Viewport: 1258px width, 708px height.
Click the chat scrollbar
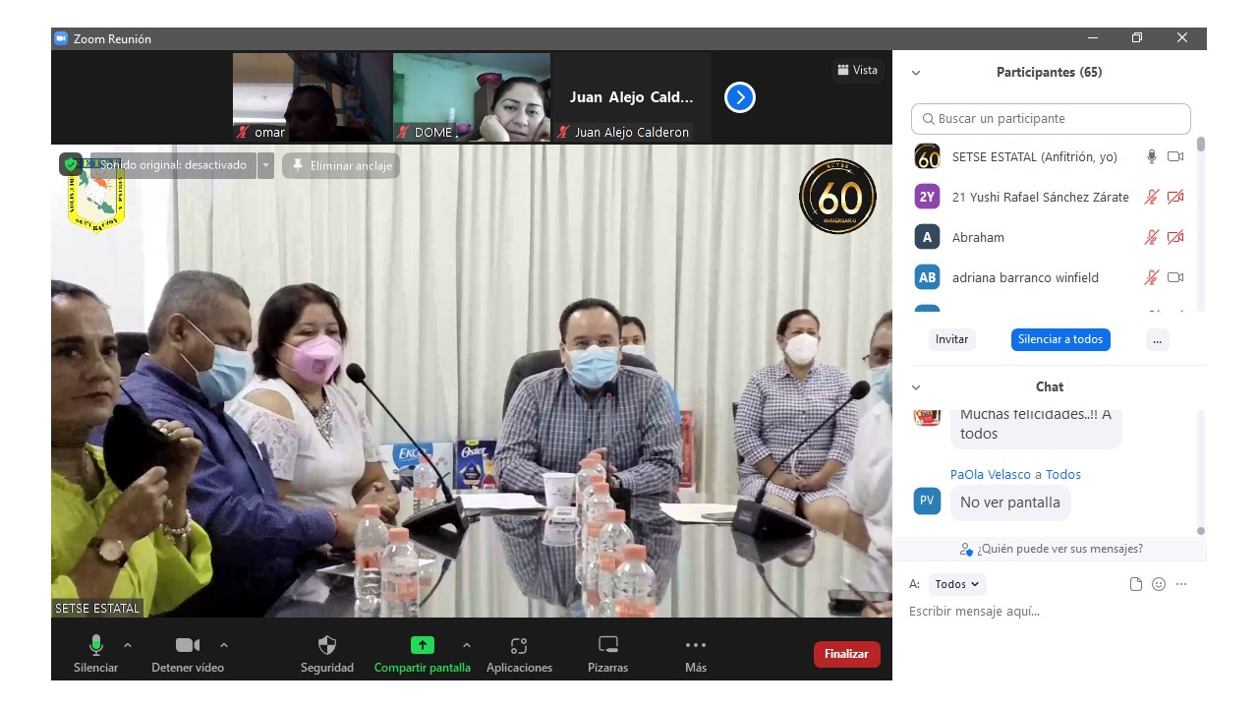(1200, 531)
